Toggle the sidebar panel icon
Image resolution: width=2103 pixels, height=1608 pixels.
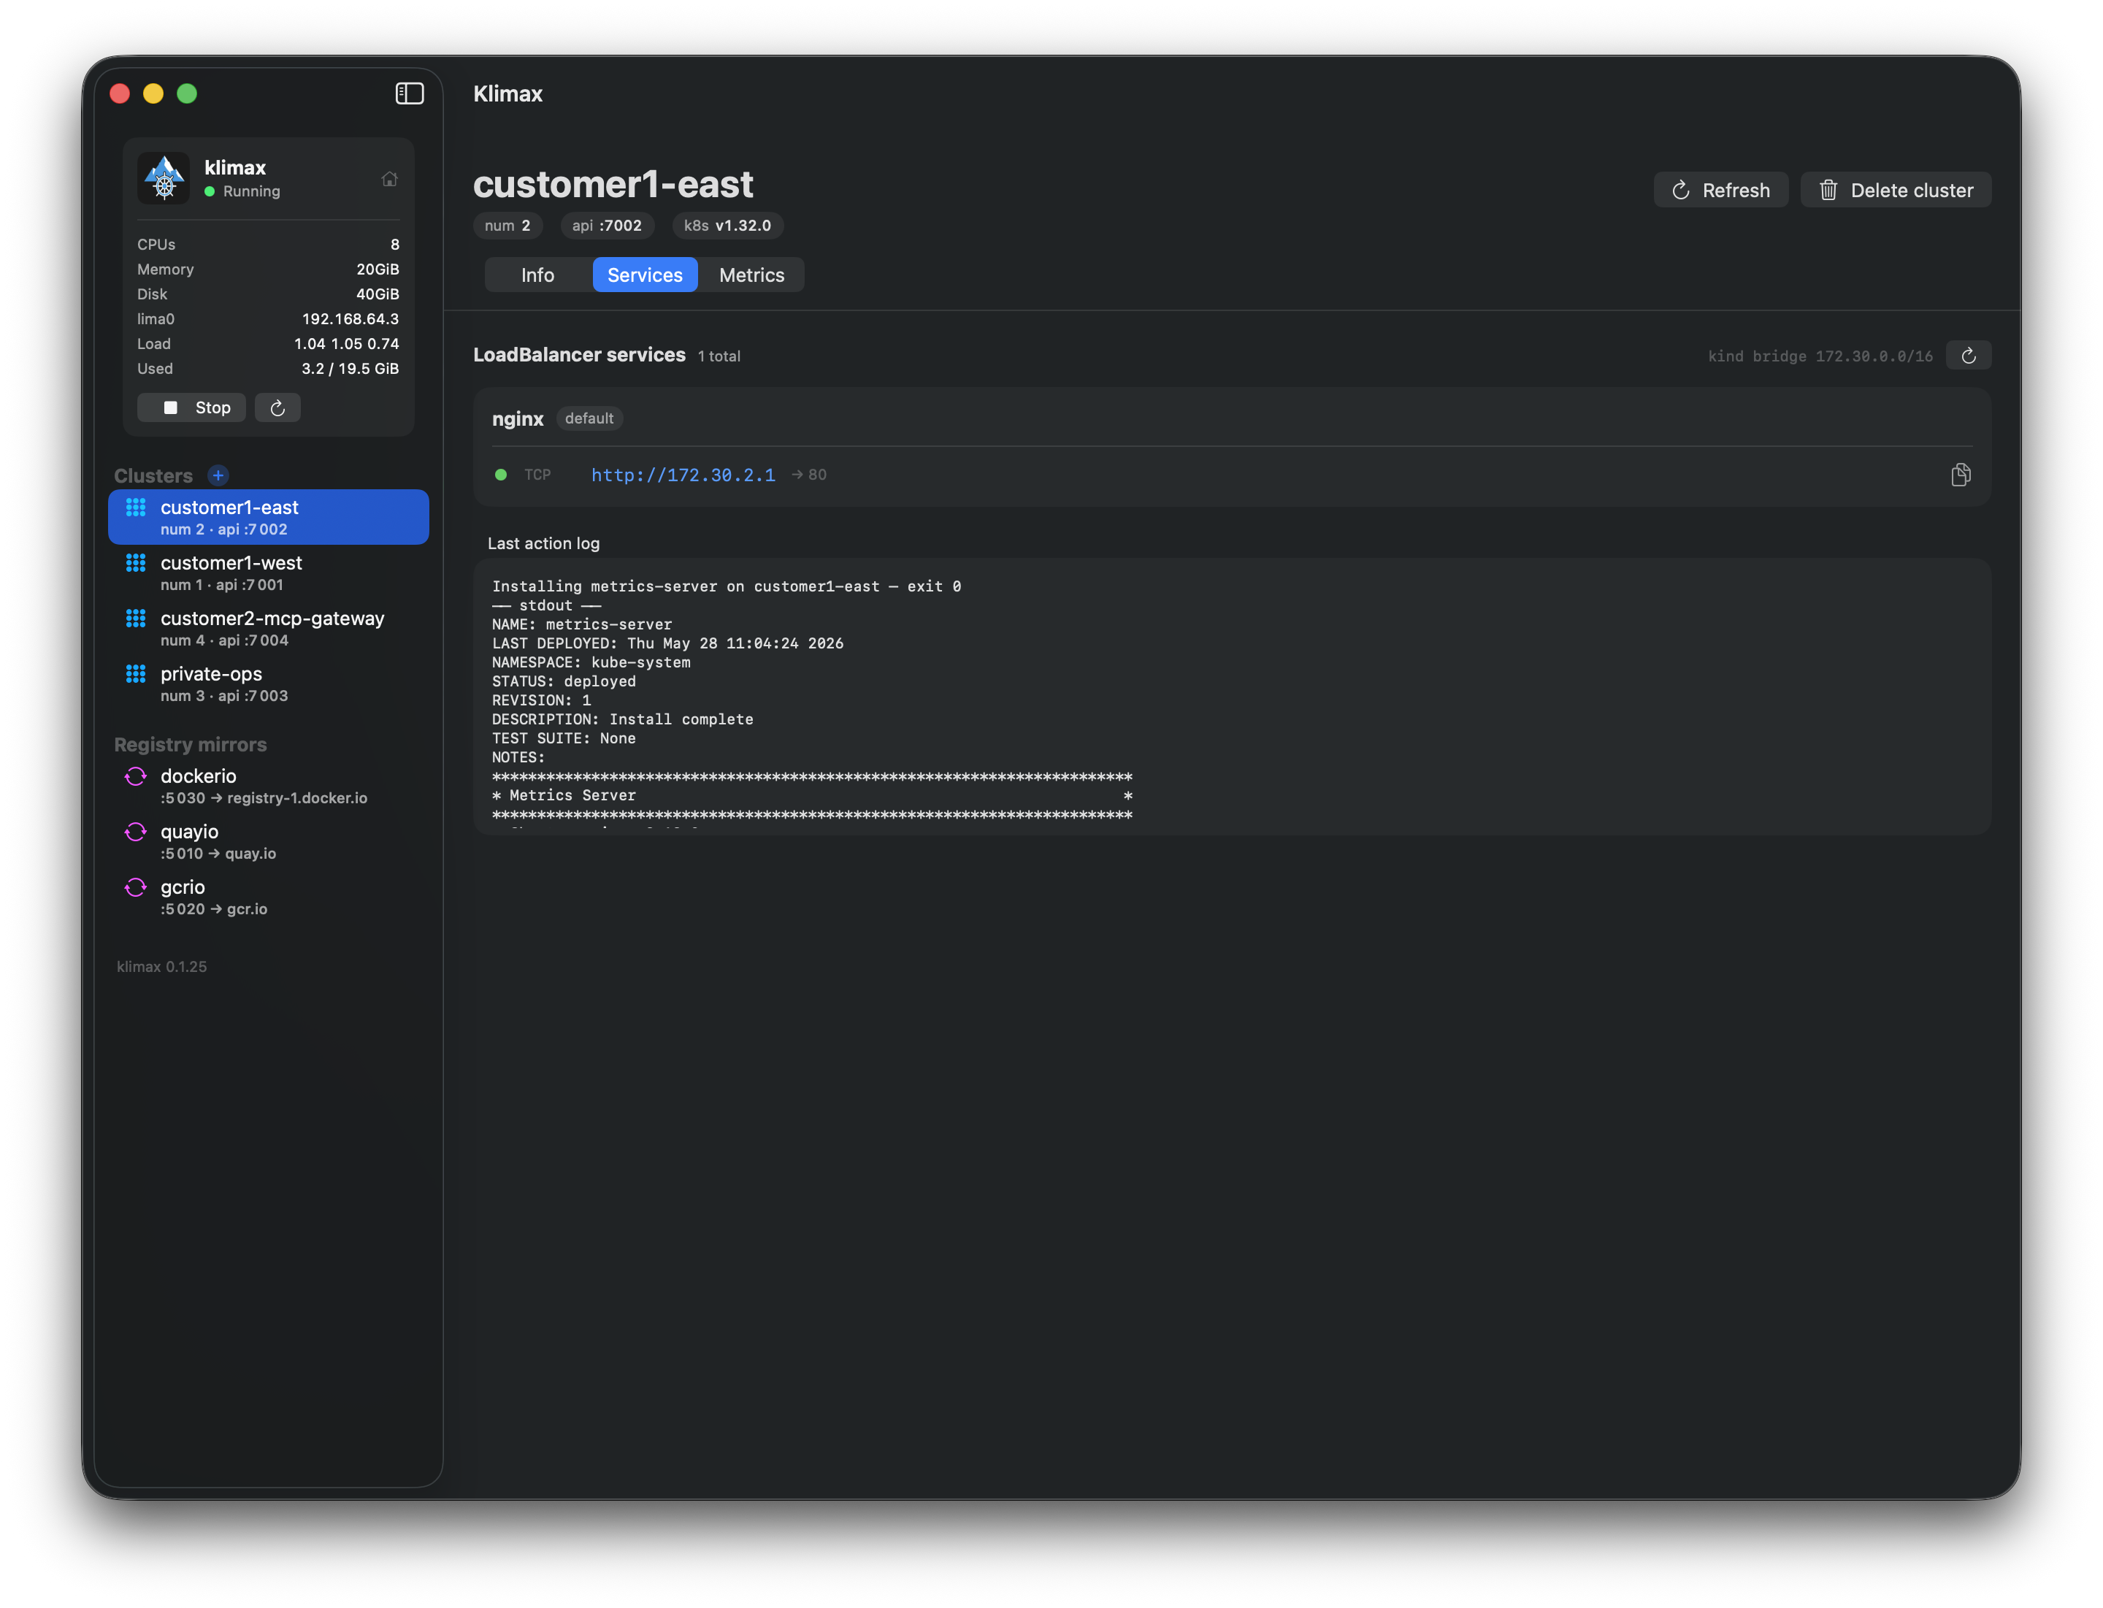click(x=410, y=93)
